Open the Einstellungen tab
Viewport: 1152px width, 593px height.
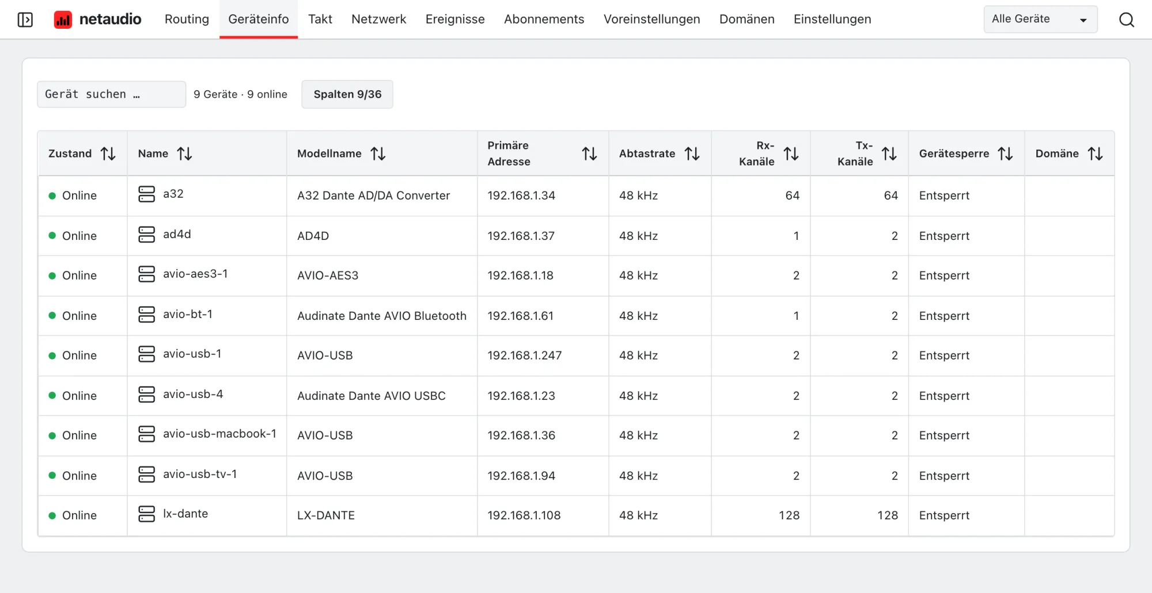click(832, 20)
